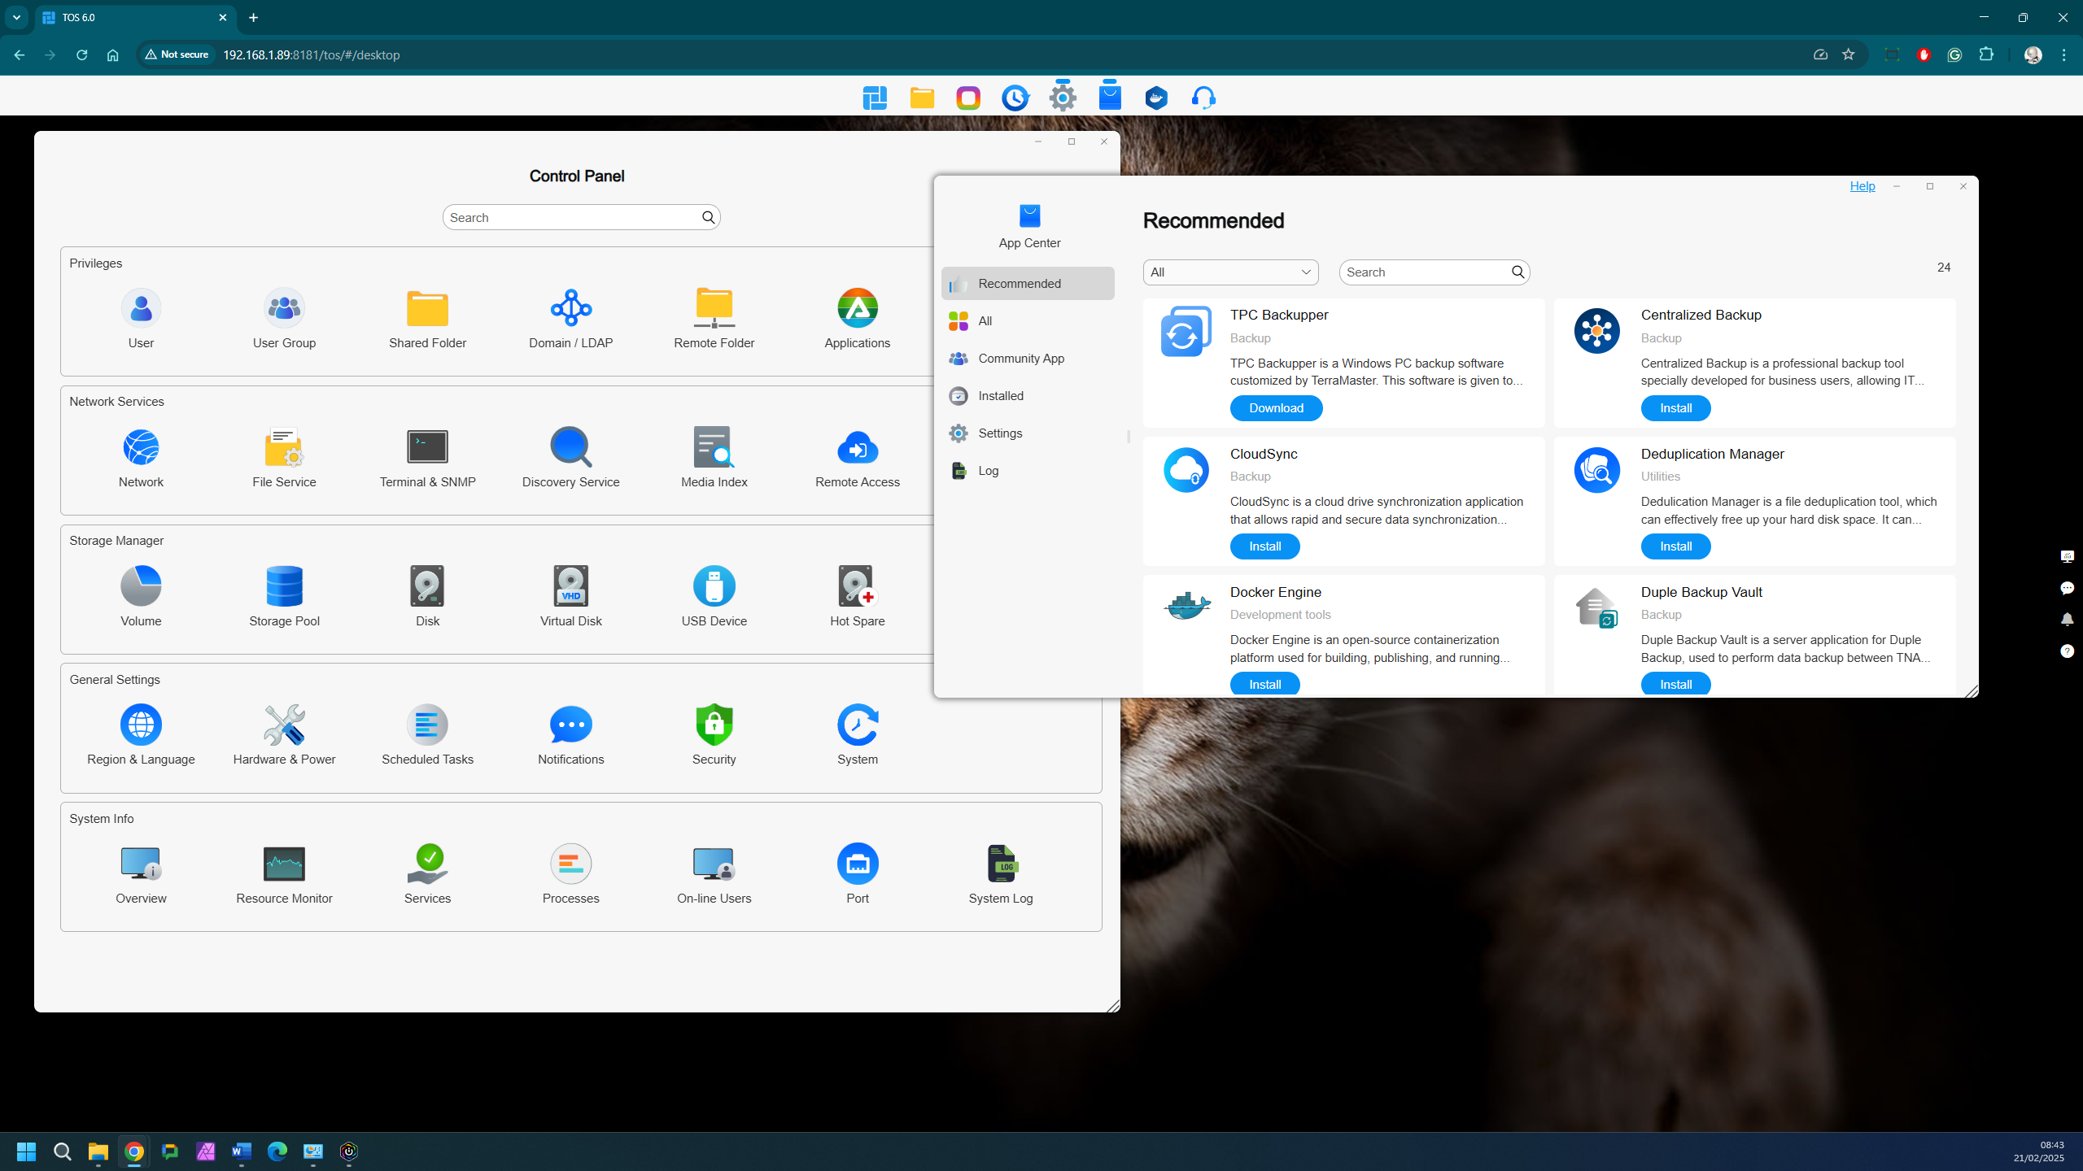Install Deduplication Manager app
The image size is (2083, 1171).
point(1675,545)
